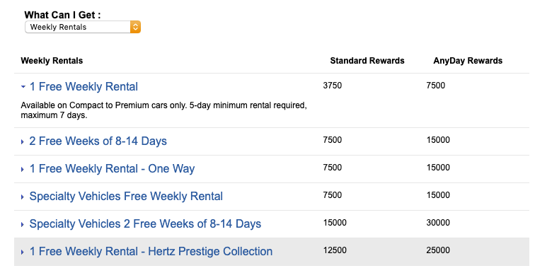Click the 3750 Standard Rewards value
The width and height of the screenshot is (535, 268).
[333, 86]
